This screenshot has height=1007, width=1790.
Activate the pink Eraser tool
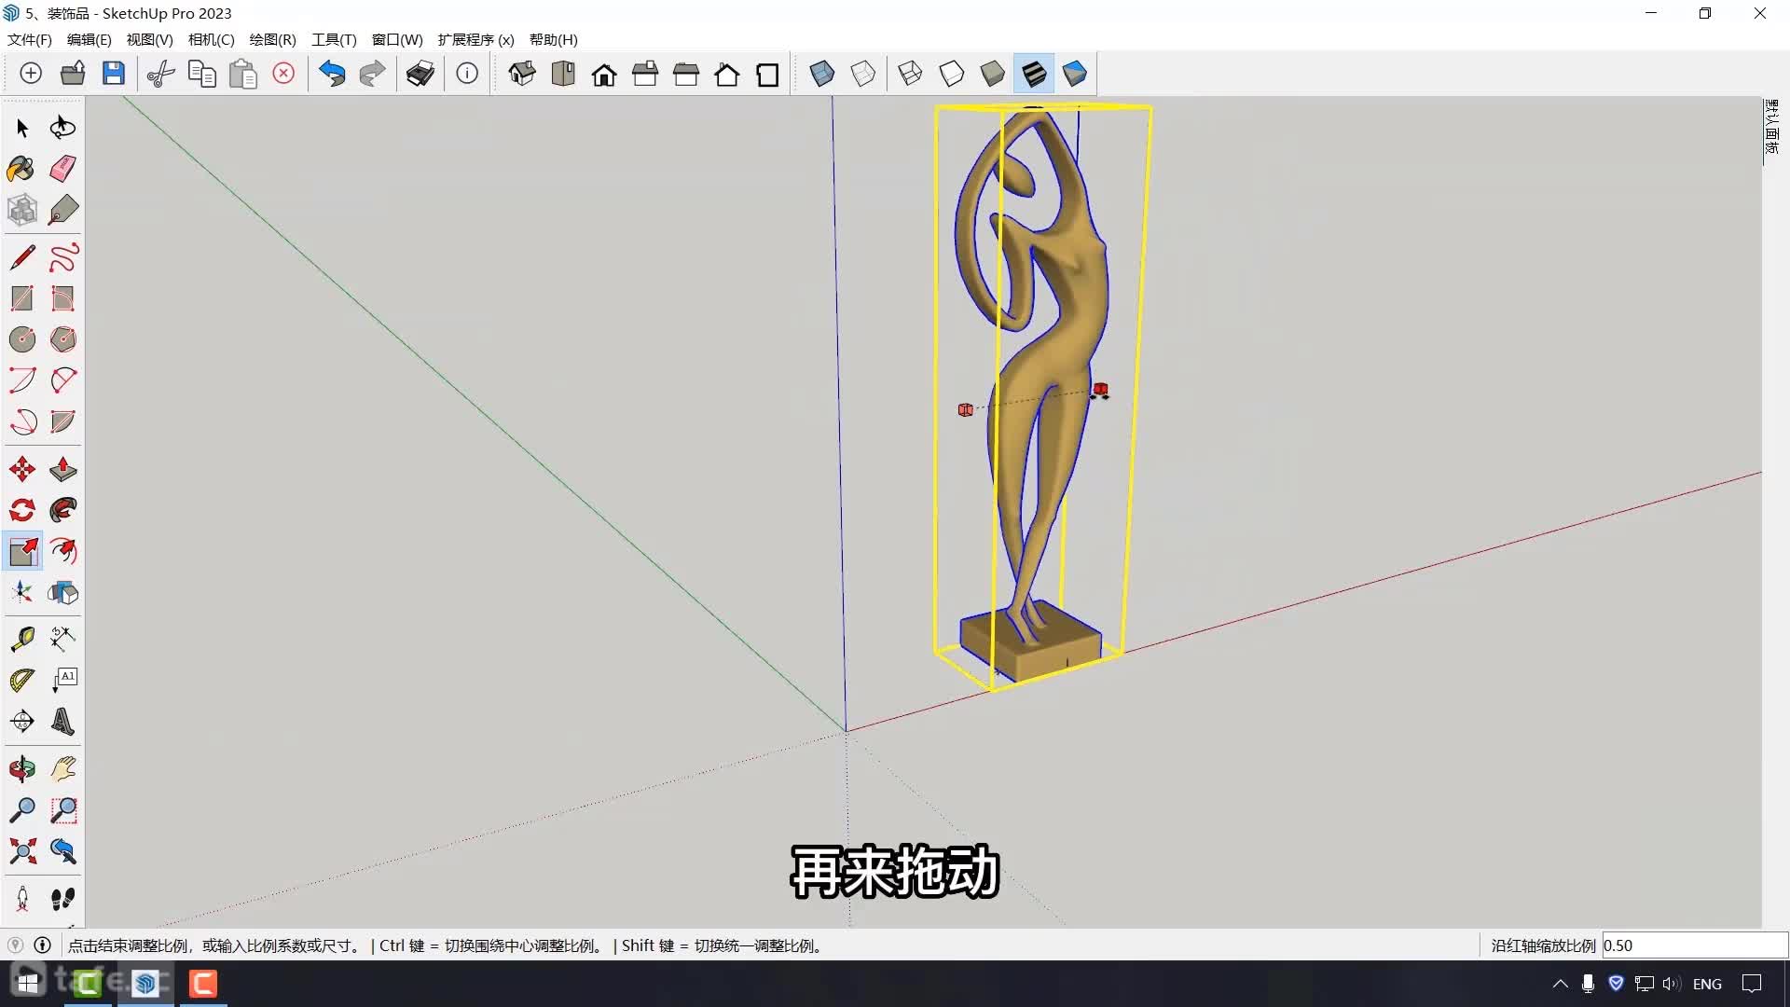[x=62, y=169]
